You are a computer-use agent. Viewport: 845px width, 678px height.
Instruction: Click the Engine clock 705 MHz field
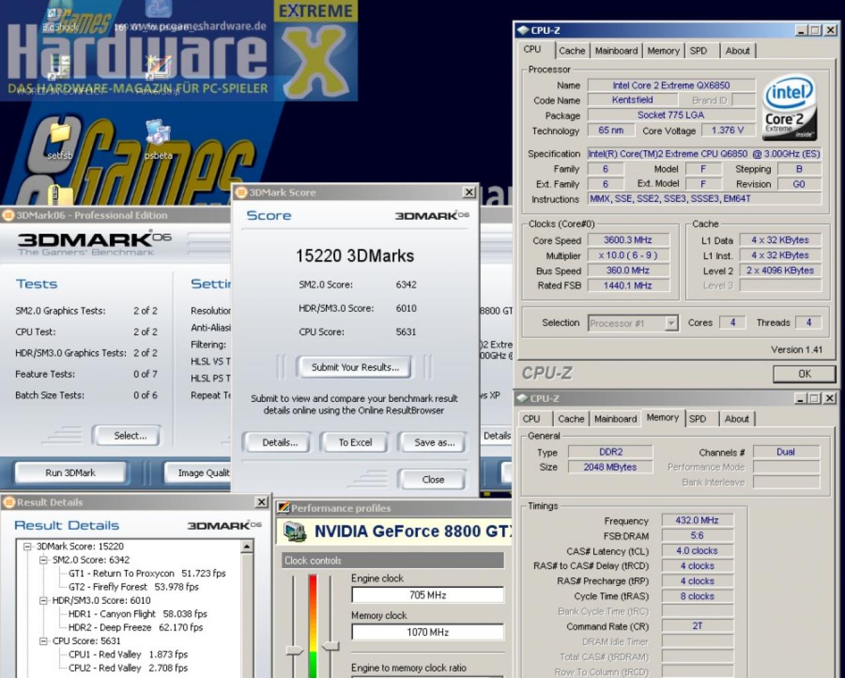point(428,595)
